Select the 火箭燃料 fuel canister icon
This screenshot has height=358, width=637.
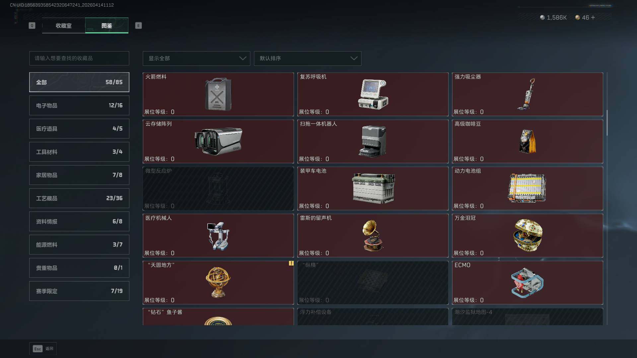(x=218, y=94)
